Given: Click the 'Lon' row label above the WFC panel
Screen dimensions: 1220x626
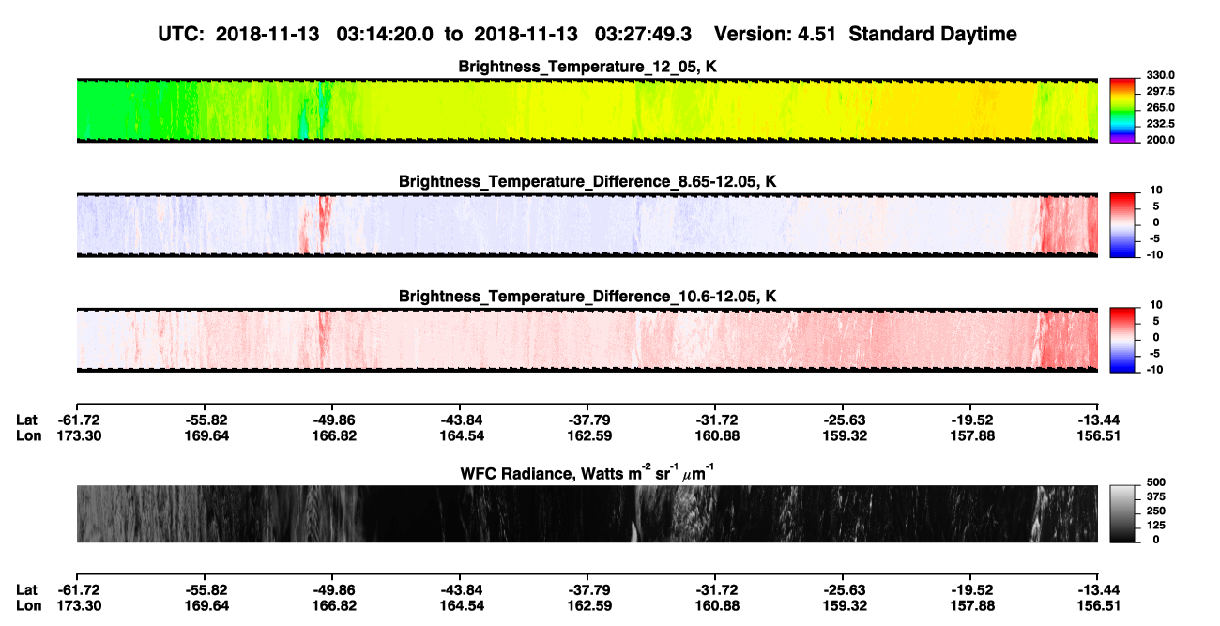Looking at the screenshot, I should coord(28,435).
